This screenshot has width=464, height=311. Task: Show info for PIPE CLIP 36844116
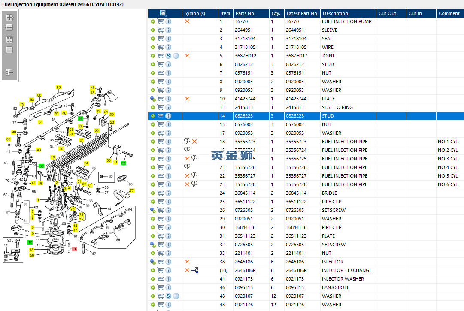pyautogui.click(x=168, y=227)
